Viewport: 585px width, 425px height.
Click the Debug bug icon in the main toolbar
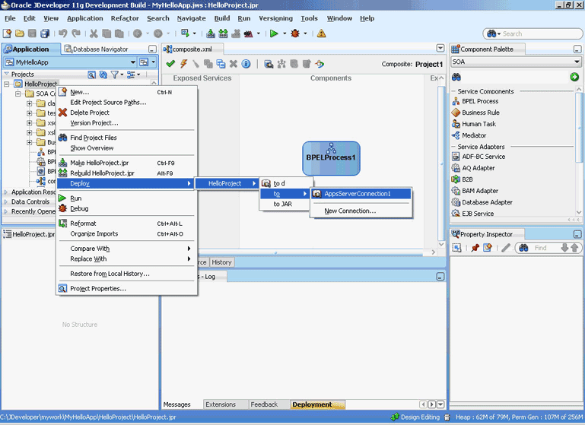point(294,33)
